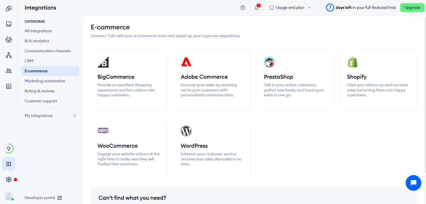The height and width of the screenshot is (204, 426).
Task: Click the PrestaShop description text
Action: click(294, 90)
